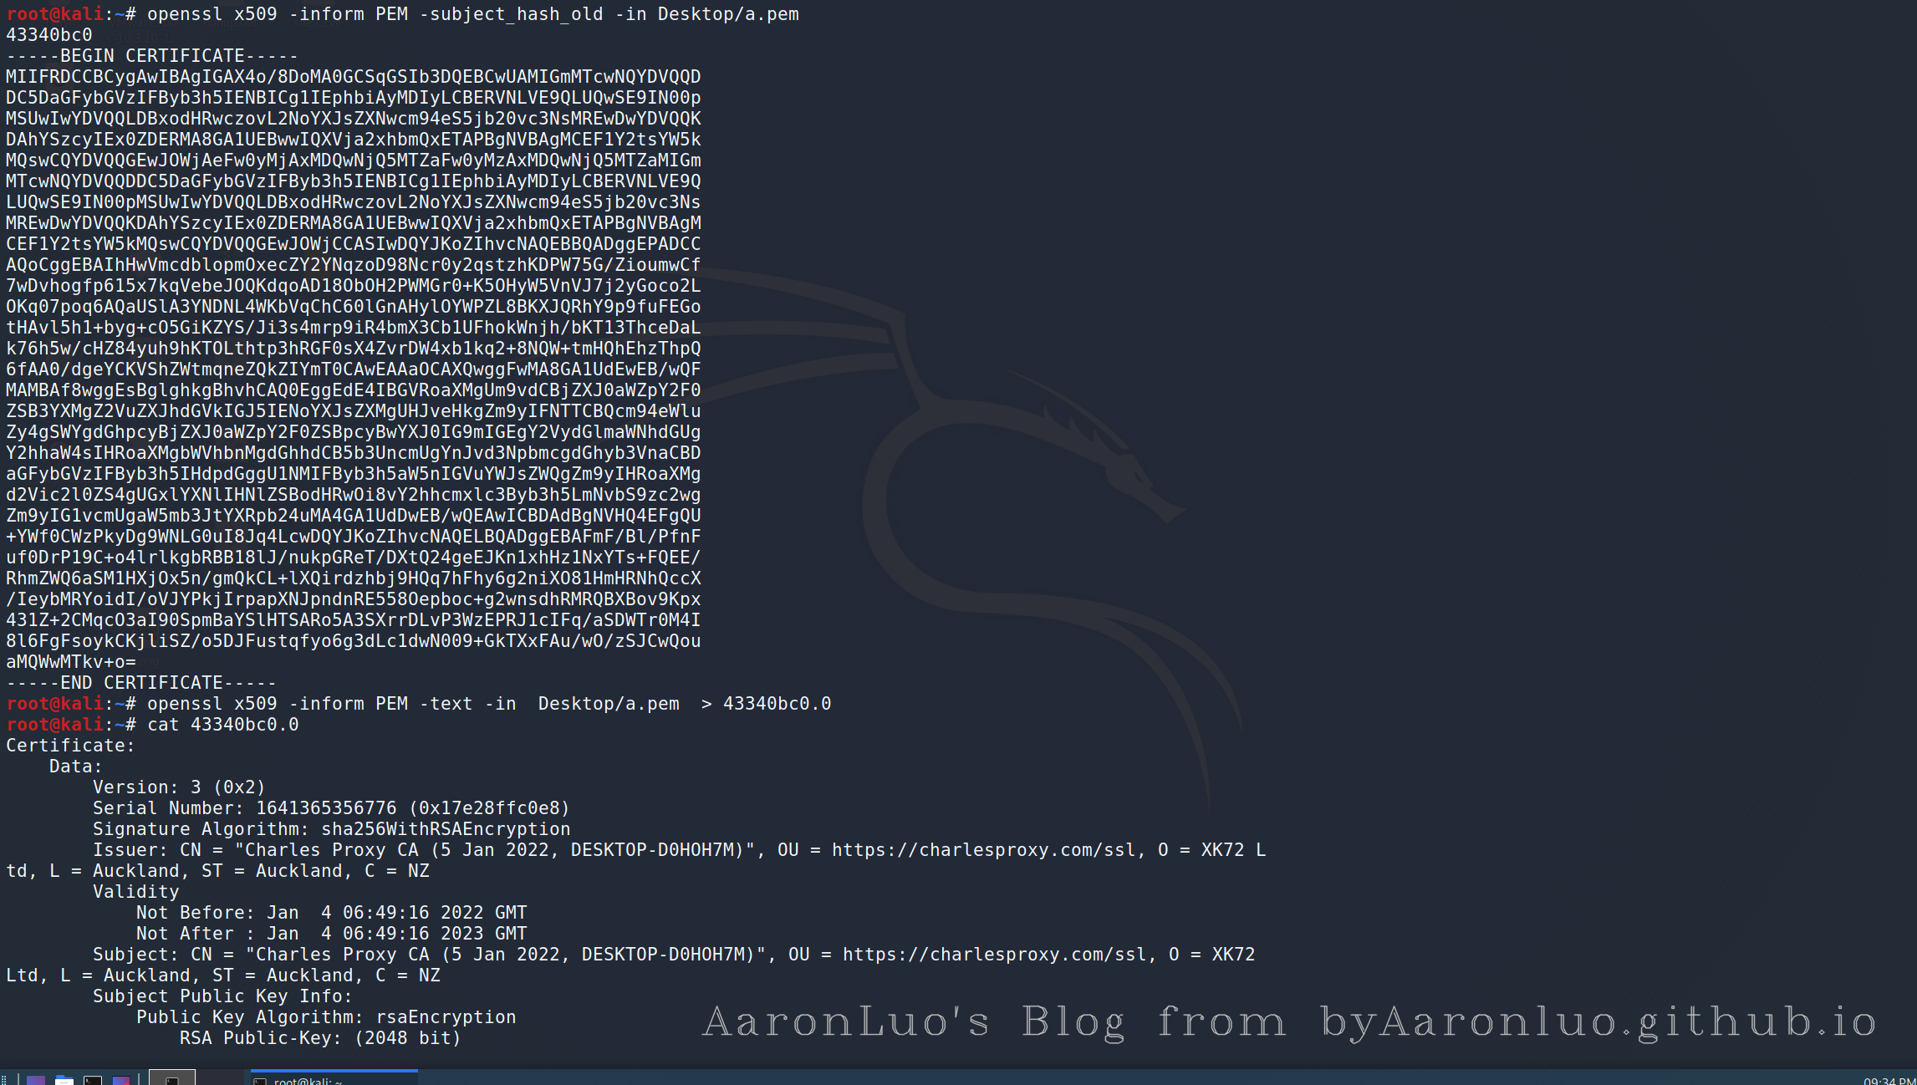Click the 43340bc0 hash output line
This screenshot has width=1917, height=1085.
(x=49, y=35)
